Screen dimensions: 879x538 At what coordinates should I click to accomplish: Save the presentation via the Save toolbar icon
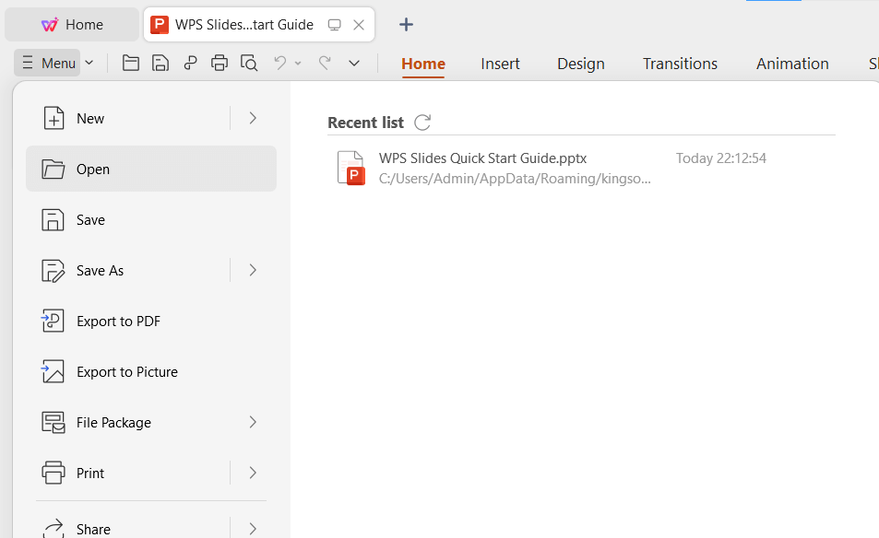pyautogui.click(x=160, y=63)
